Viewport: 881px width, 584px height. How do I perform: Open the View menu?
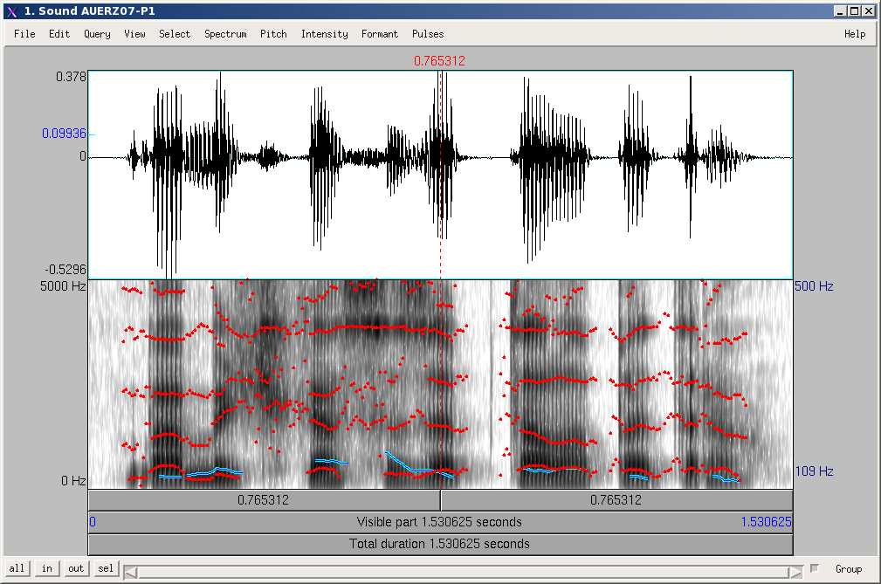[x=134, y=34]
